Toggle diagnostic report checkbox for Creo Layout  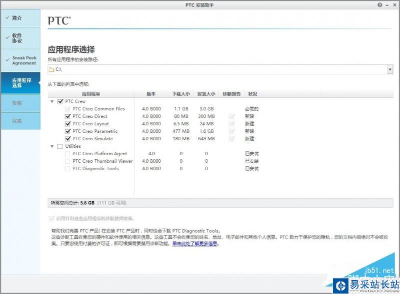coord(231,124)
